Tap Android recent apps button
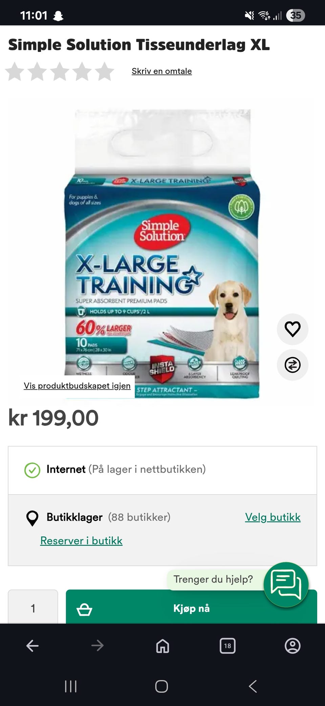 coord(71,686)
